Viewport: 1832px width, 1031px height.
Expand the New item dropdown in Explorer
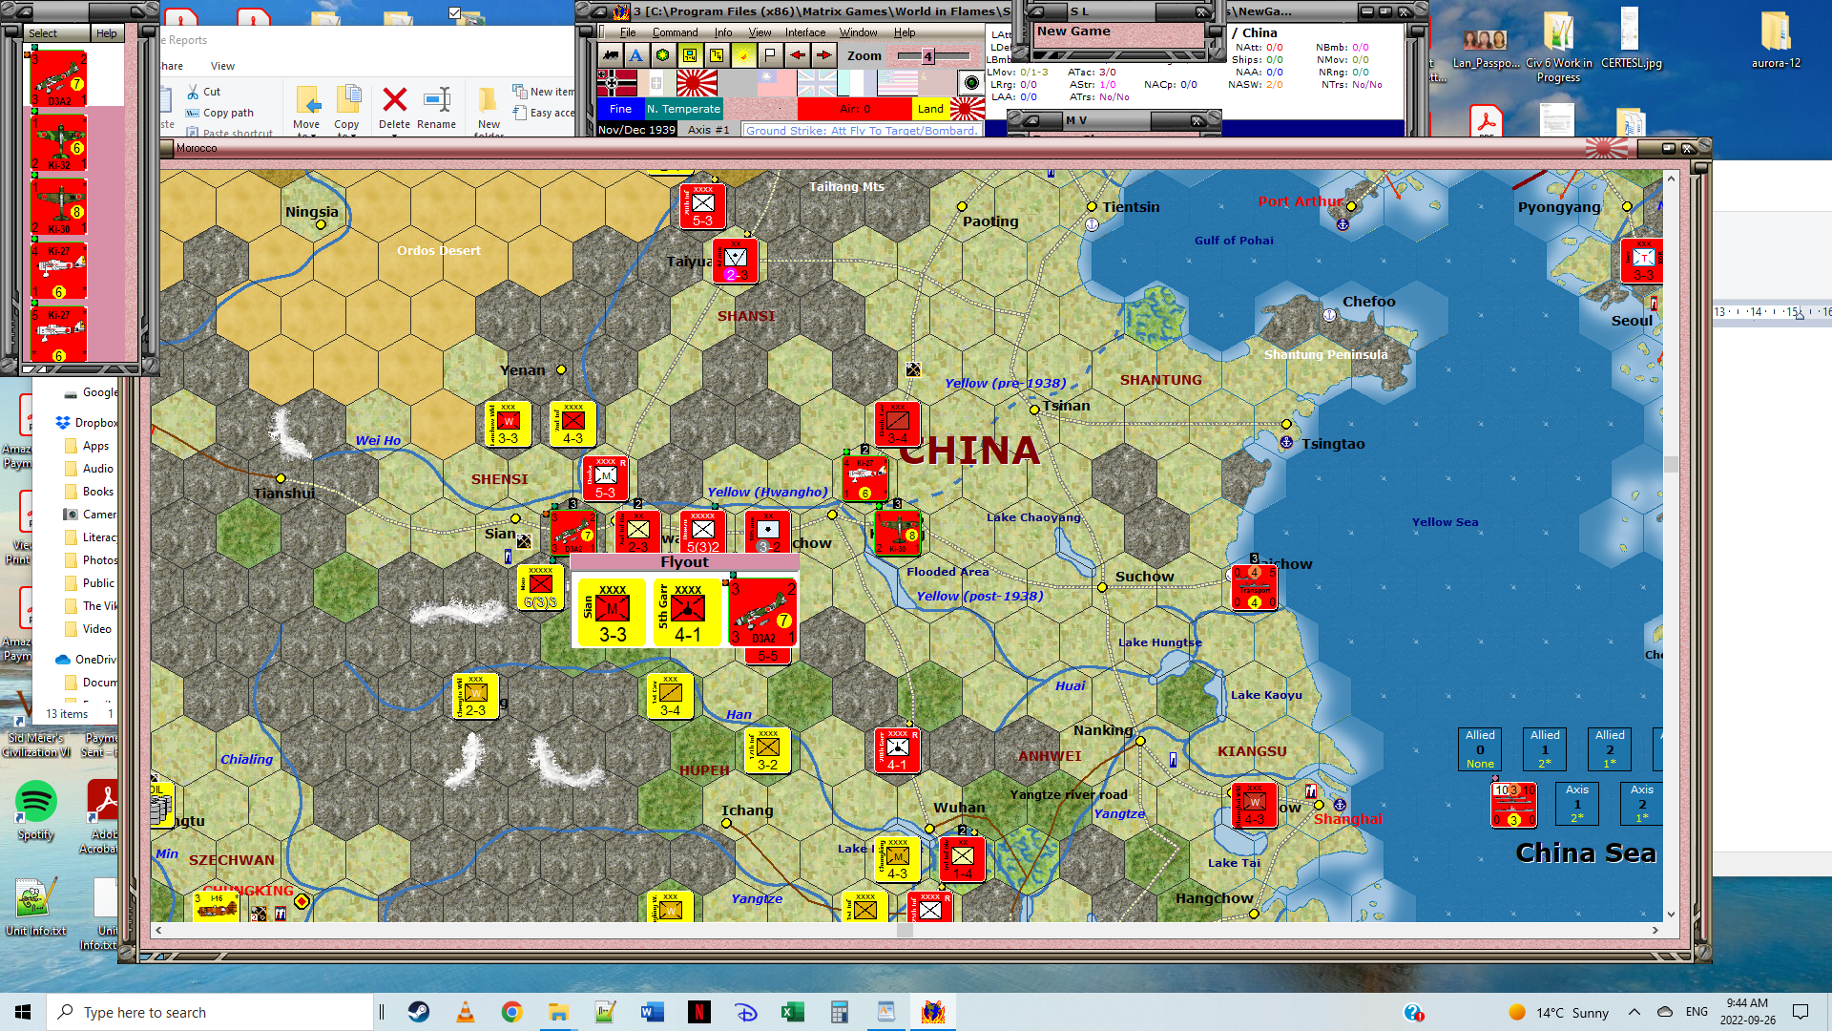544,92
